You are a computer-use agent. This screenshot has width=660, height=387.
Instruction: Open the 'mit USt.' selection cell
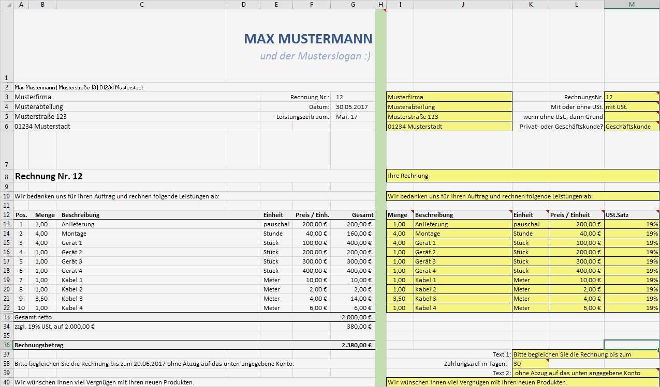[x=632, y=106]
